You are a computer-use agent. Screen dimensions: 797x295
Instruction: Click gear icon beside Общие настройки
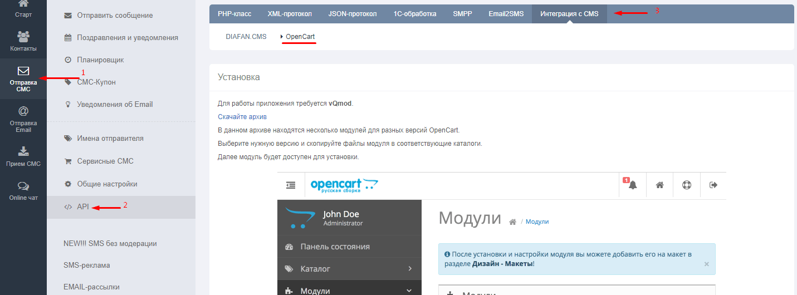[68, 184]
